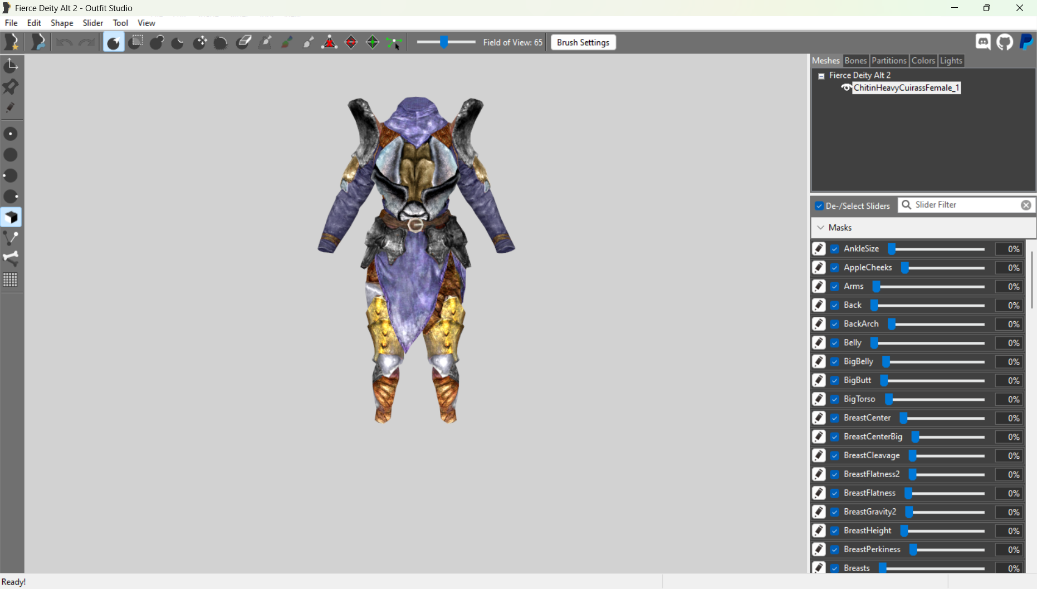Toggle visibility of ChitinHeavyCuirassFemale_1 mesh

846,88
